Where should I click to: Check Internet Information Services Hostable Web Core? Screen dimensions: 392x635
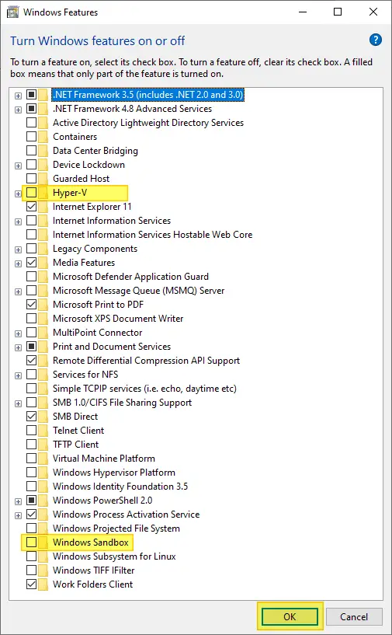point(31,235)
